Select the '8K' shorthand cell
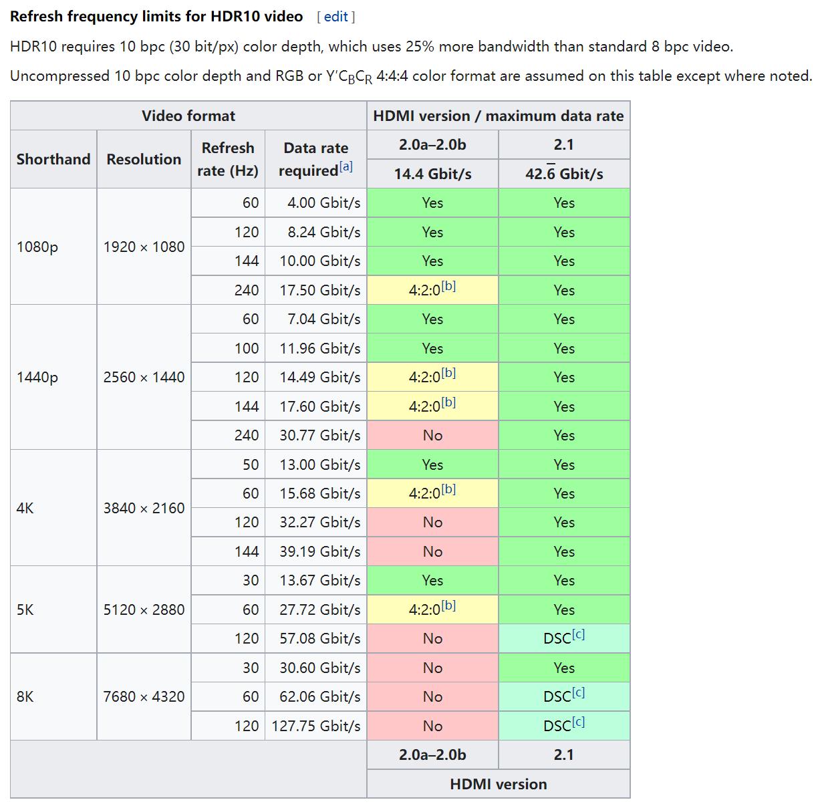The height and width of the screenshot is (806, 818). [53, 696]
